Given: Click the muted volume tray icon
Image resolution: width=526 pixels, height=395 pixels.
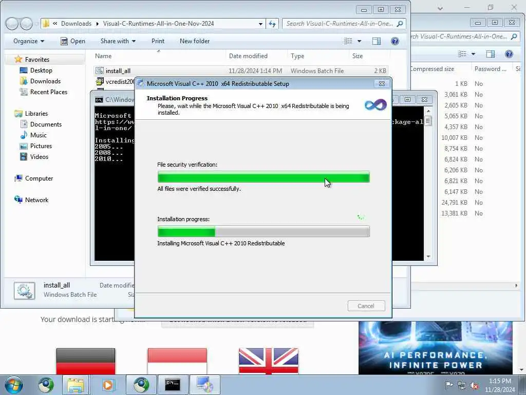Looking at the screenshot, I should click(474, 386).
